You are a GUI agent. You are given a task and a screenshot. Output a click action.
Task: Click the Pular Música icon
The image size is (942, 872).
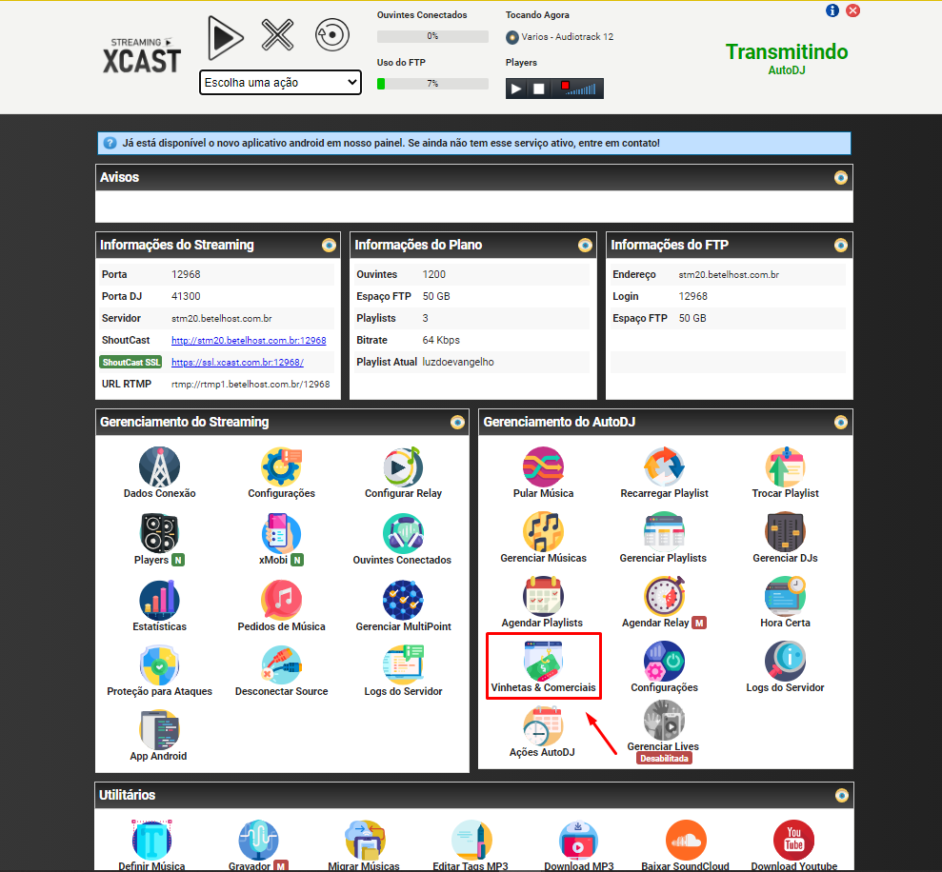coord(543,468)
